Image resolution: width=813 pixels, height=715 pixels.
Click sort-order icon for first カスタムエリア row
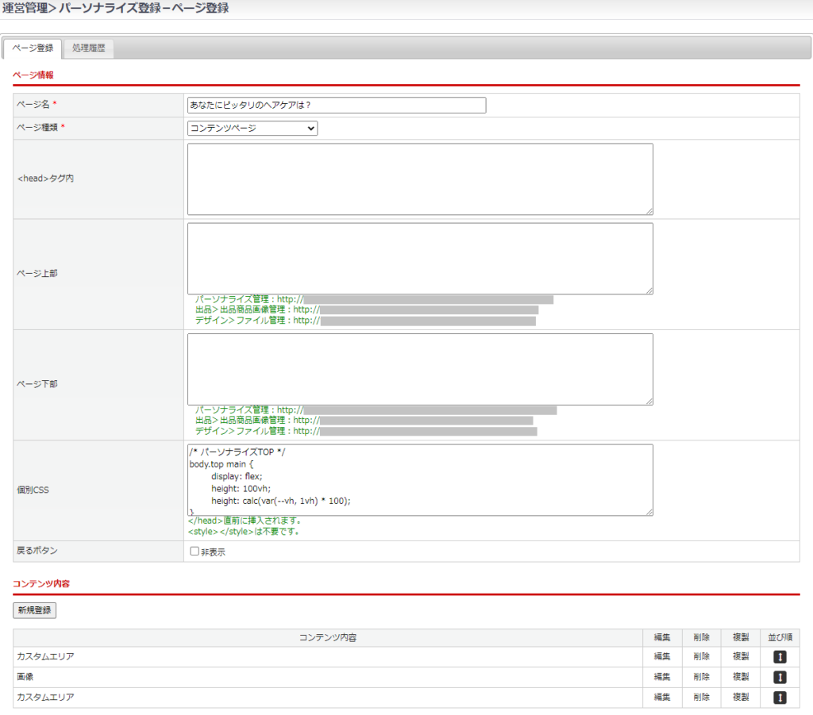pos(780,657)
